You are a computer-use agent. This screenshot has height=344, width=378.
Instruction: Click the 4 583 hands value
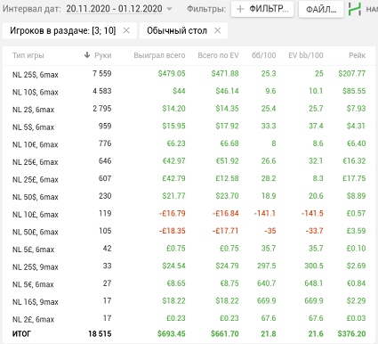click(102, 91)
